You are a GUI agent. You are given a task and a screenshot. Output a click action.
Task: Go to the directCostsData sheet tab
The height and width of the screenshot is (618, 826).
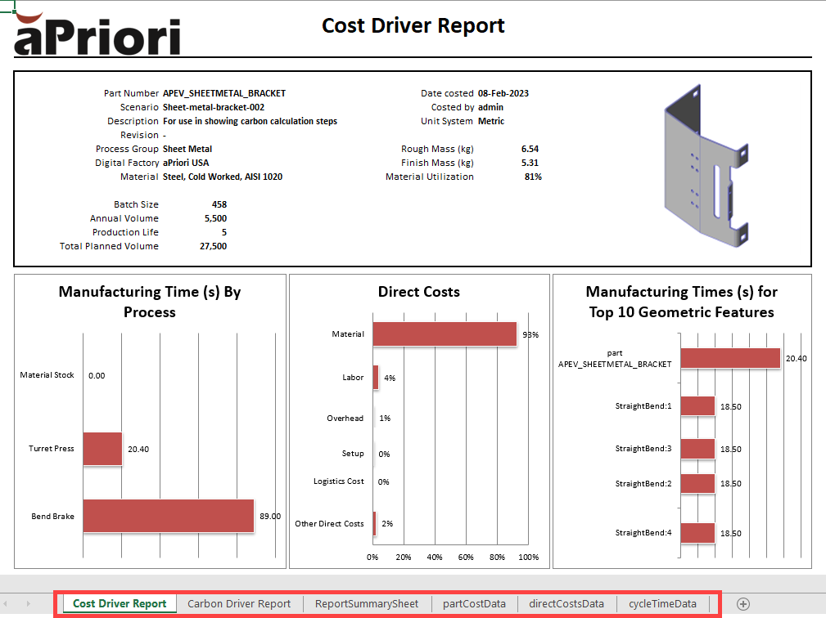coord(566,604)
